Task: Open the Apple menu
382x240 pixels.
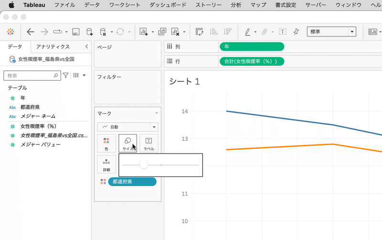Action: 11,5
